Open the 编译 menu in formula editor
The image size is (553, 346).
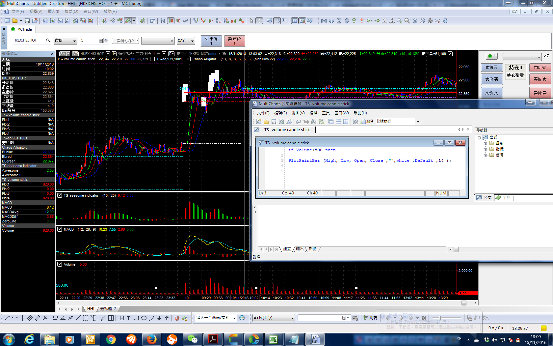click(313, 113)
